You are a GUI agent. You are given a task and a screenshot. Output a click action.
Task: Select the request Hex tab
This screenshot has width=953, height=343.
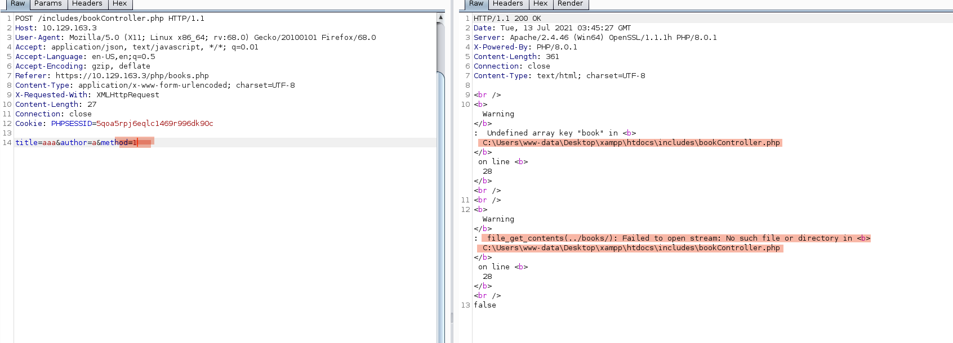pyautogui.click(x=119, y=4)
